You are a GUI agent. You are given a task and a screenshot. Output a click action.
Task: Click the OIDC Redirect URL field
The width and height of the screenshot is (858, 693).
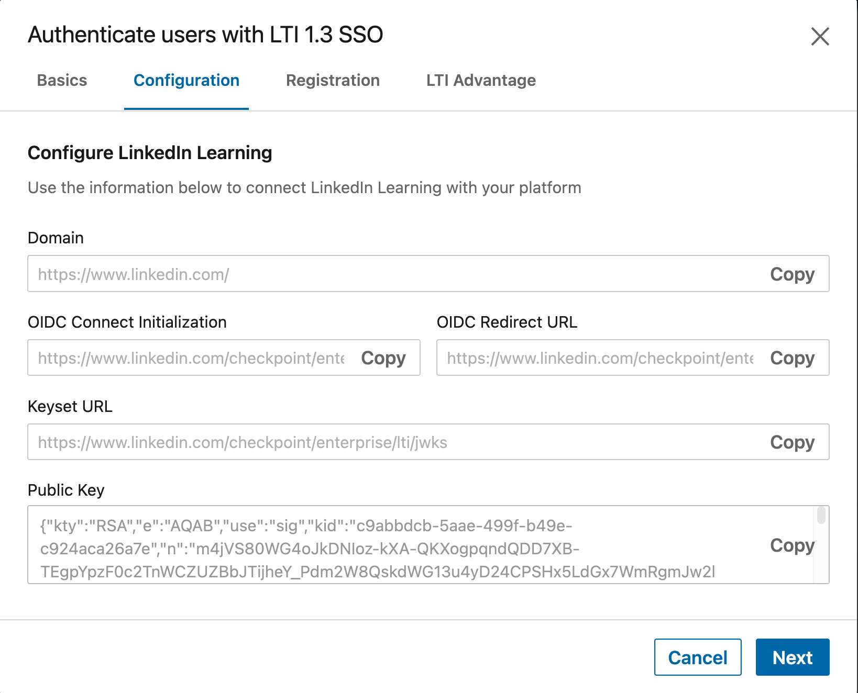pyautogui.click(x=592, y=358)
